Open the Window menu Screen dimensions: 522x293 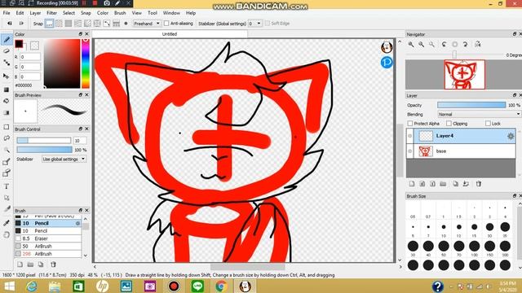[x=171, y=13]
